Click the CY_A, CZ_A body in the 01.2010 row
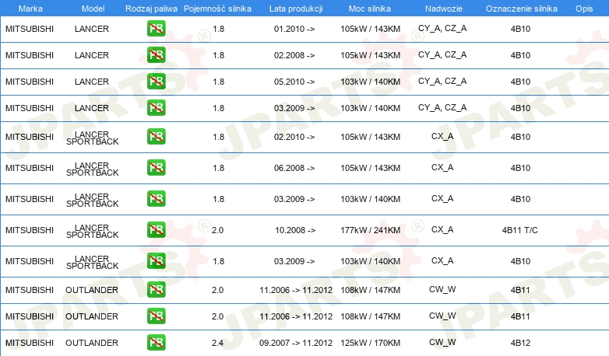Viewport: 609px width, 356px height. pos(442,28)
